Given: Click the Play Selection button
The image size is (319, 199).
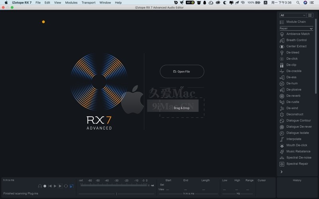Looking at the screenshot, I should (60, 186).
